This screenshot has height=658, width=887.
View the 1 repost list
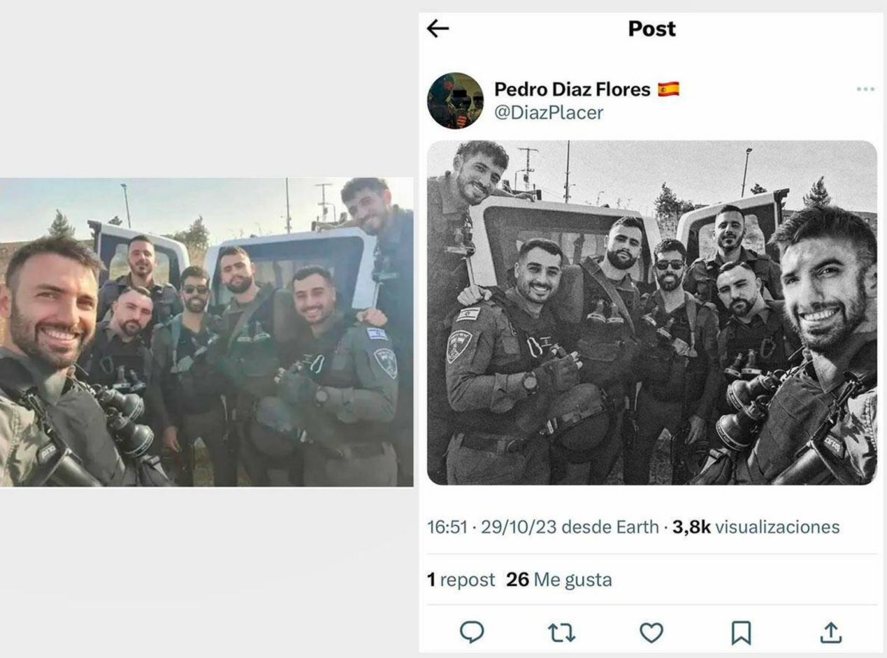coord(461,580)
